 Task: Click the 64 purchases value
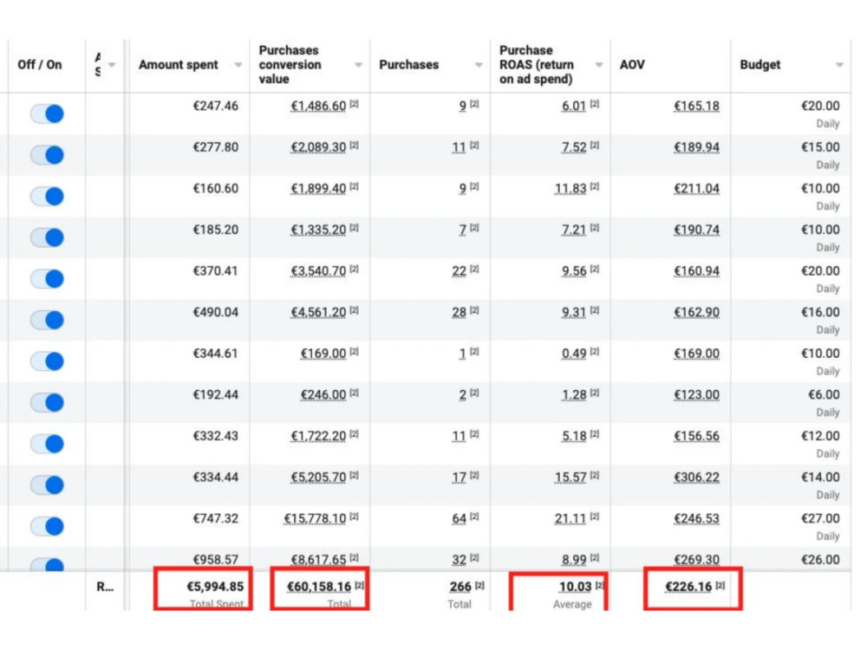(x=459, y=519)
